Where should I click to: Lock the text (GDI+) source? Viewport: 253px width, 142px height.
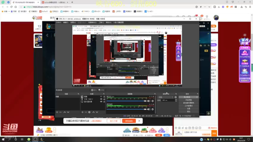(104, 99)
